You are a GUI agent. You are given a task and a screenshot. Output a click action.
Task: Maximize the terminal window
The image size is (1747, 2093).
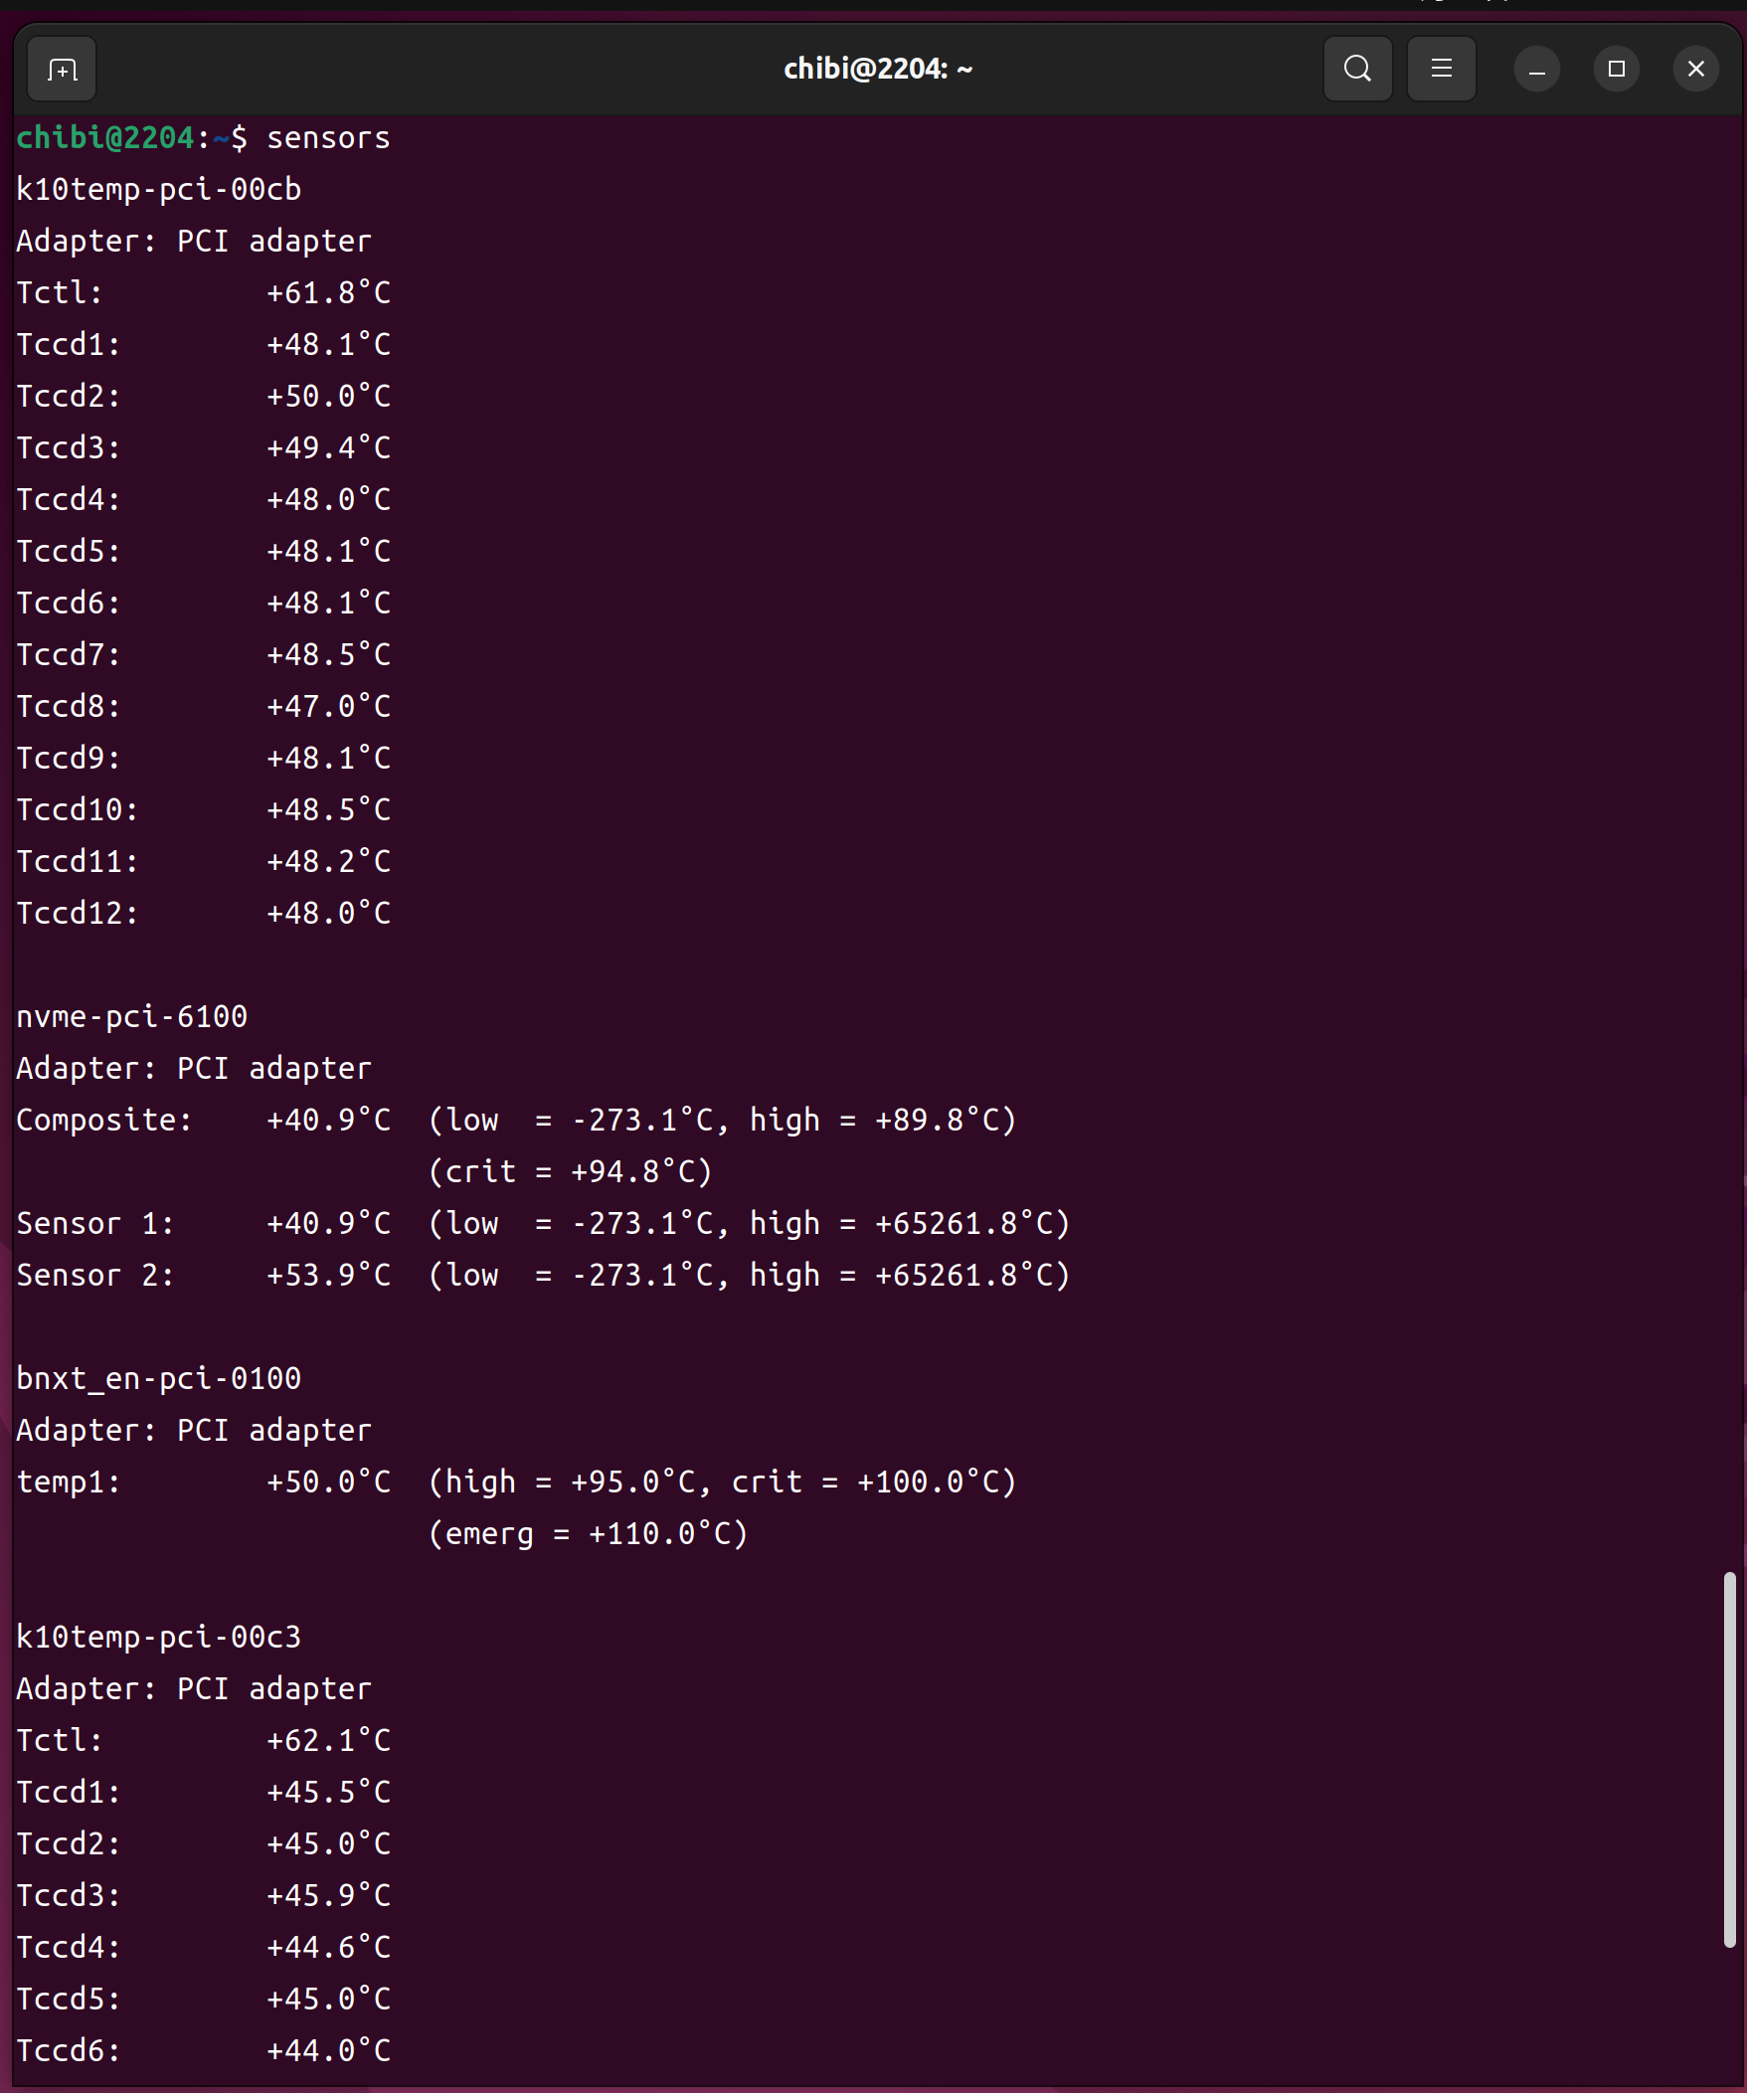[1616, 70]
